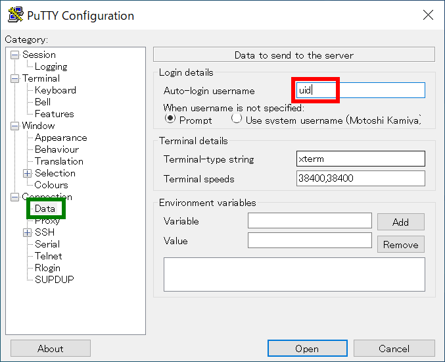This screenshot has width=445, height=362.
Task: Open the Proxy category
Action: (47, 220)
